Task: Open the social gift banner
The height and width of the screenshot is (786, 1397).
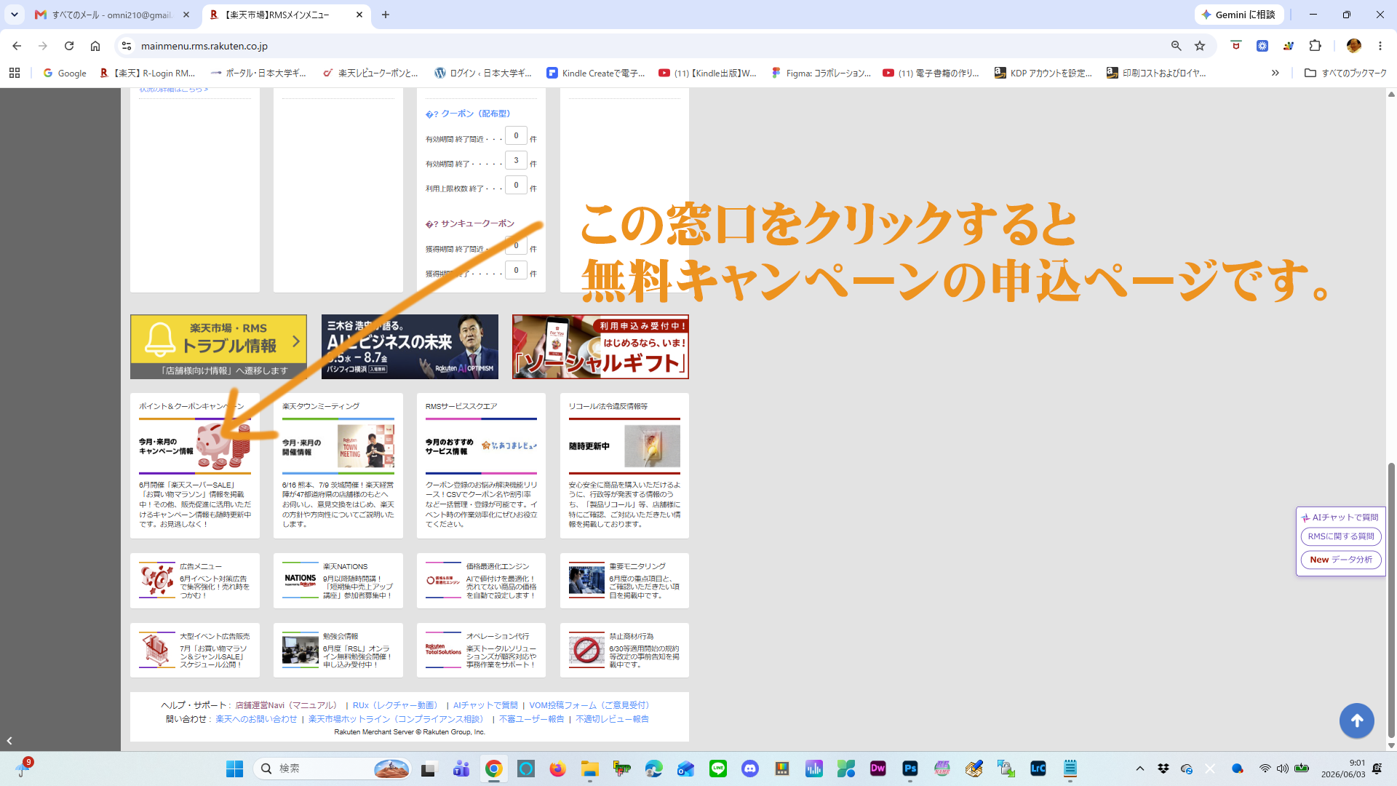Action: 600,346
